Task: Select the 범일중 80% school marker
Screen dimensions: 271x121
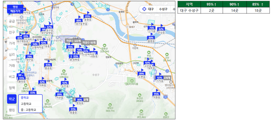Action: [80, 100]
